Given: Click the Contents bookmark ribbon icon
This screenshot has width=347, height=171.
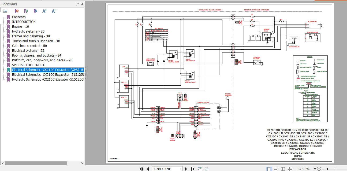Looking at the screenshot, I should (x=8, y=17).
